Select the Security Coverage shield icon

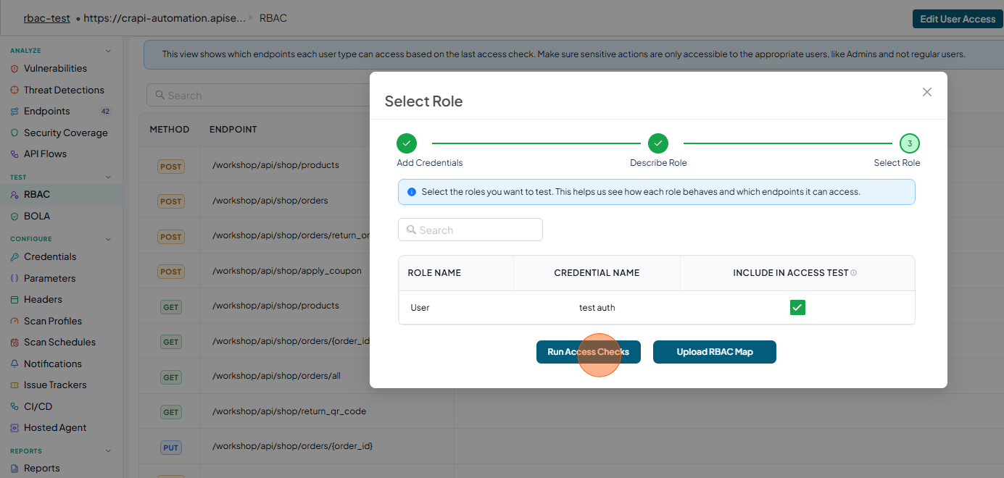click(14, 133)
